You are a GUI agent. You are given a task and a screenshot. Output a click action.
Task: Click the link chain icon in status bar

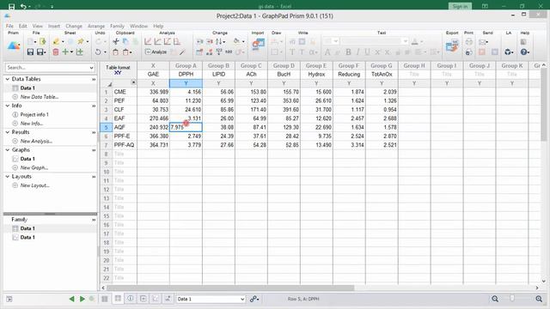click(x=254, y=299)
